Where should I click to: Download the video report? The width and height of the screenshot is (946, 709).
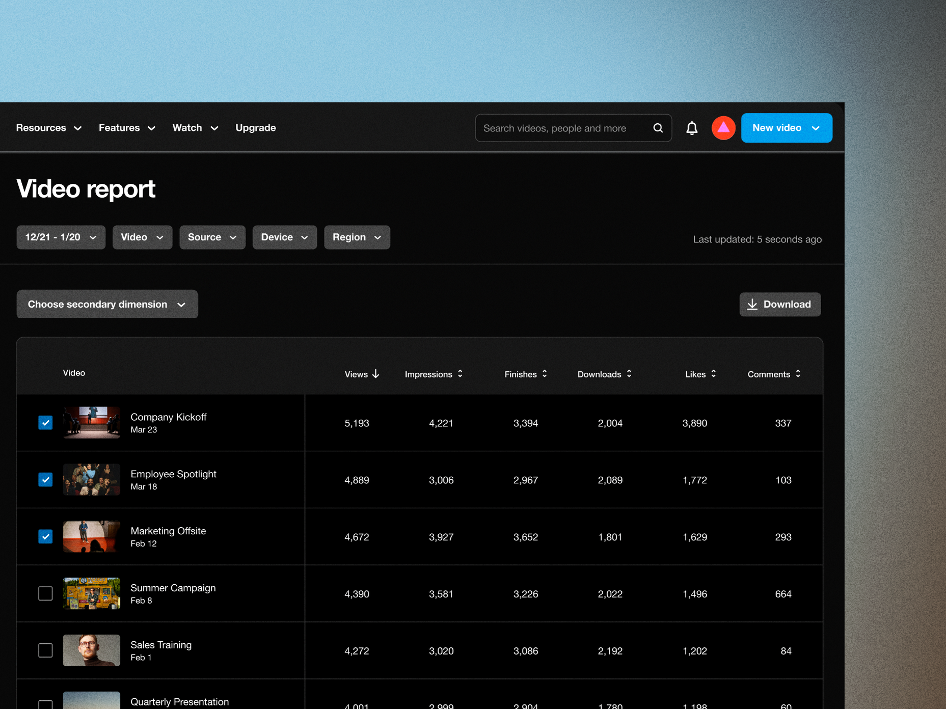780,305
